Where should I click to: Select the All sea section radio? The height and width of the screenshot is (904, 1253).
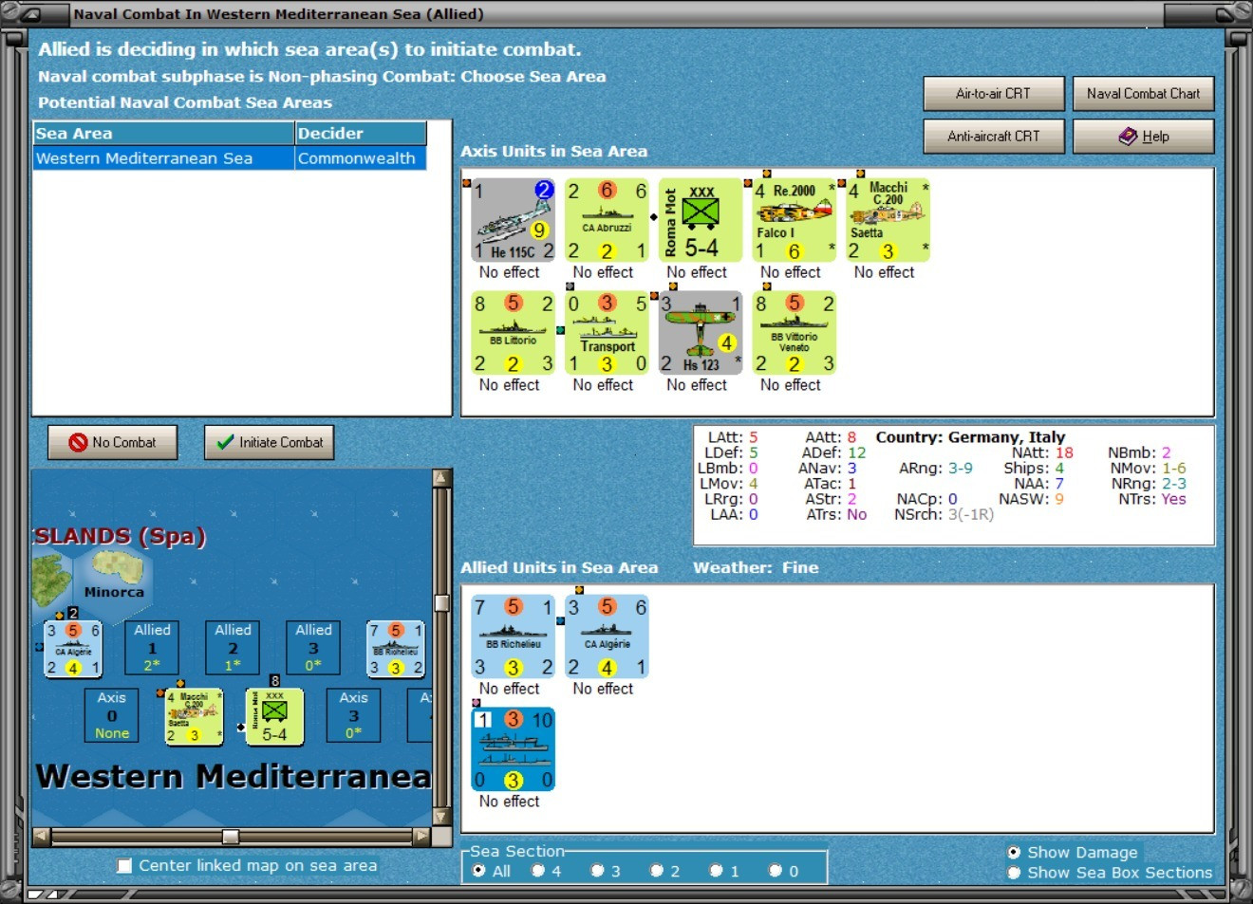479,871
